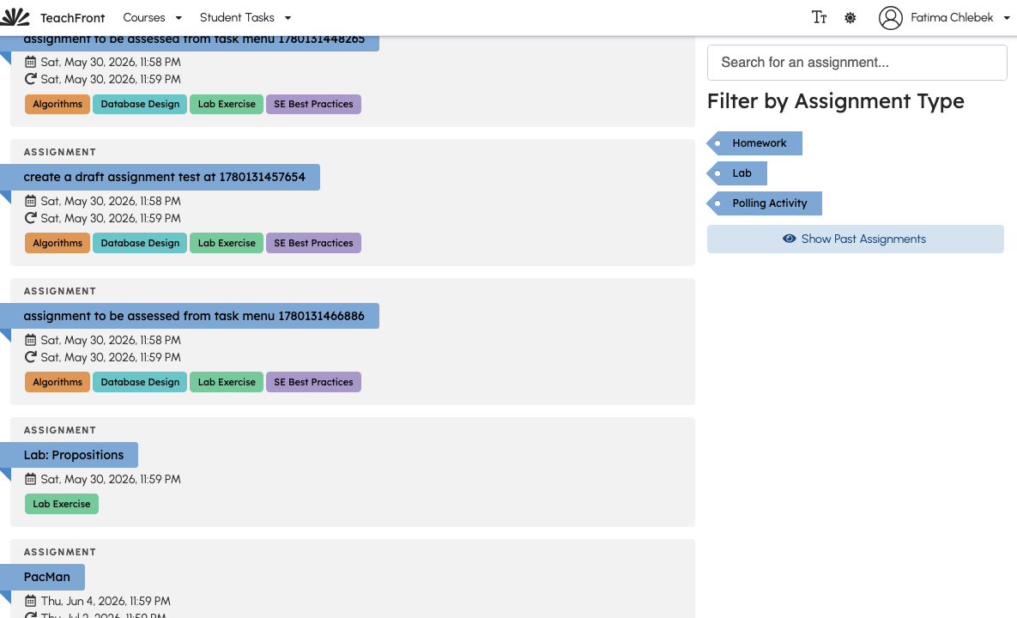The image size is (1017, 618).
Task: Click the refresh icon on the draft assignment card
Action: 31,218
